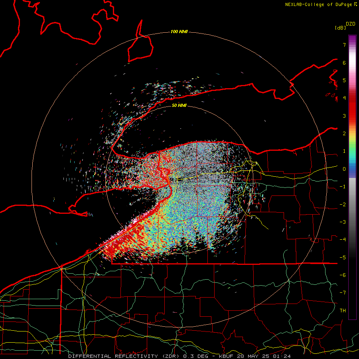
Task: Click the color scale value -3
Action: (x=343, y=222)
